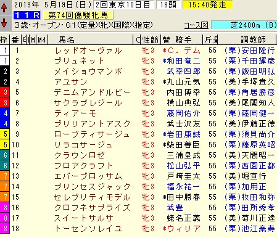Click jockey 内田博幸

point(183,92)
